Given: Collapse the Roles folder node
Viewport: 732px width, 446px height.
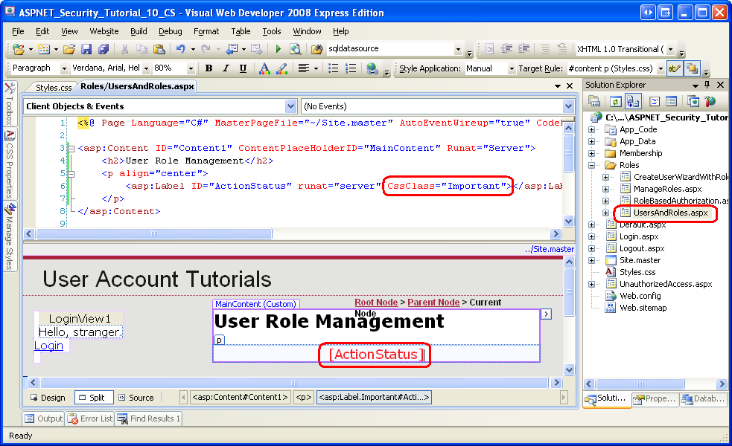Looking at the screenshot, I should (x=591, y=165).
